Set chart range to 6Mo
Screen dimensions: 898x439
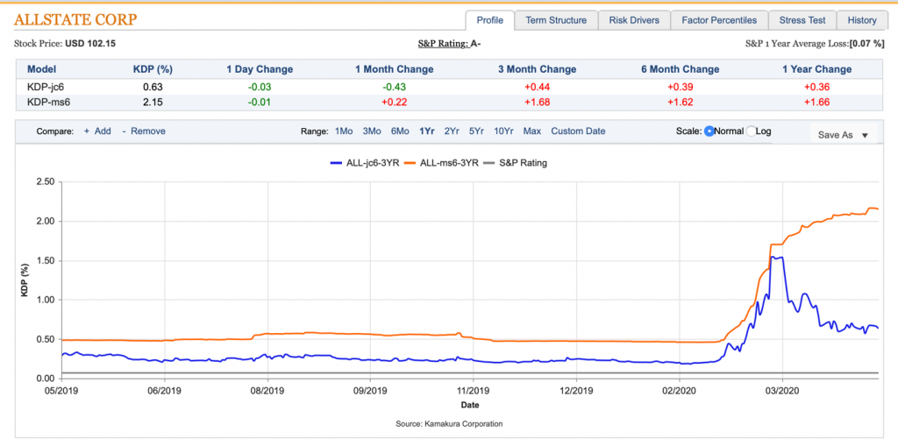pyautogui.click(x=400, y=131)
